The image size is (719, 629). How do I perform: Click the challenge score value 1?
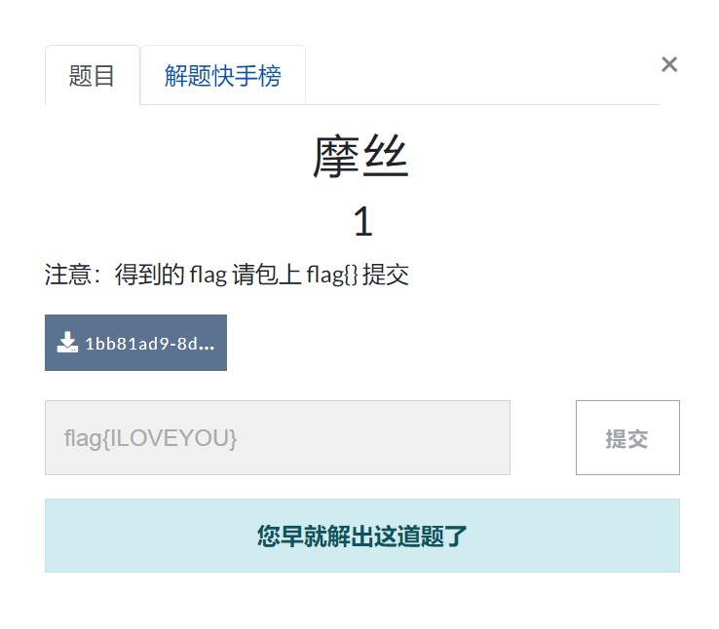363,221
